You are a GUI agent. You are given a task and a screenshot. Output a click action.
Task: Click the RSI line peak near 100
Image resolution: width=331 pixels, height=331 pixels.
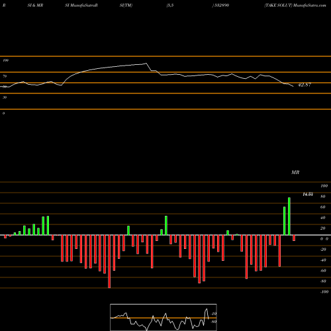(146, 64)
